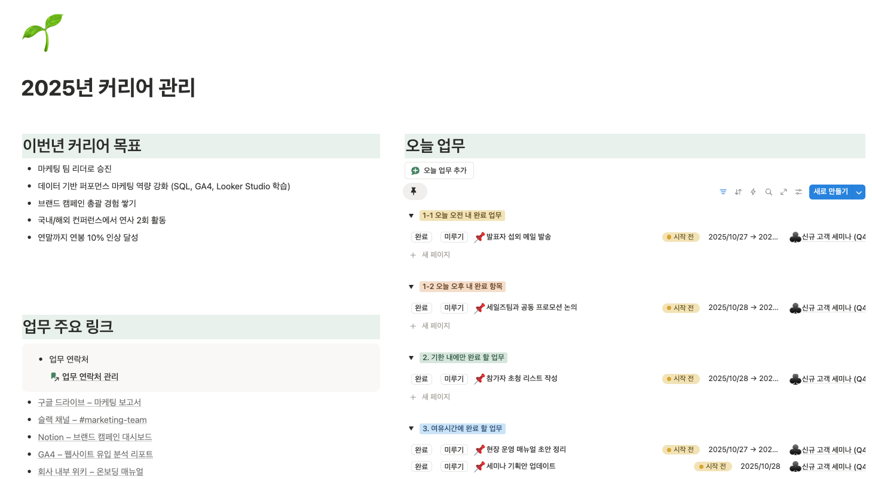Viewport: 872px width, 479px height.
Task: Open automations with the lightning icon
Action: [x=753, y=192]
